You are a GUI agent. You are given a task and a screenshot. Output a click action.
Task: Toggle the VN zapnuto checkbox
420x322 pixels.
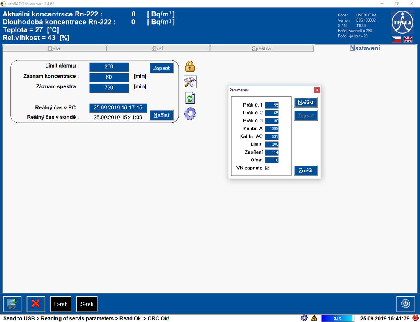[x=267, y=168]
